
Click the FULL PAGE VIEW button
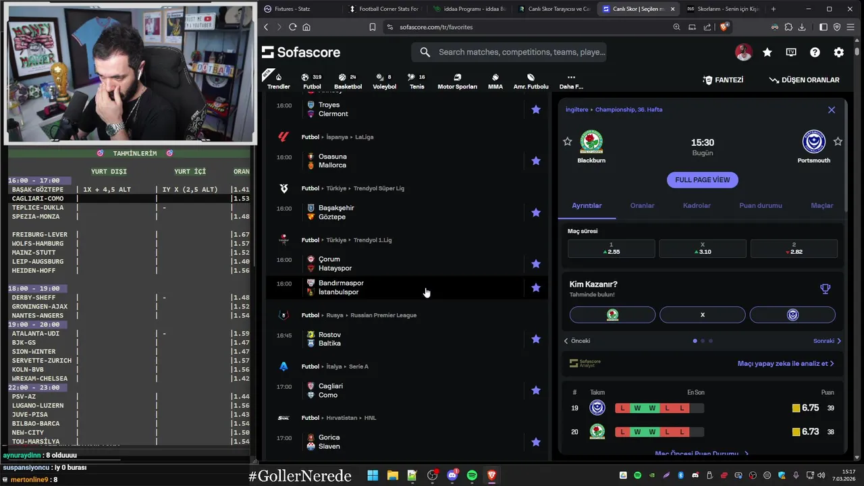click(x=703, y=180)
